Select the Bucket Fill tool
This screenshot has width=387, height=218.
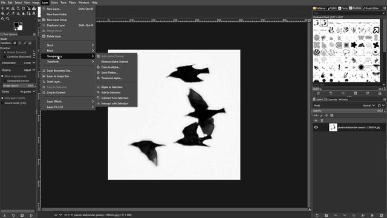pyautogui.click(x=2, y=13)
